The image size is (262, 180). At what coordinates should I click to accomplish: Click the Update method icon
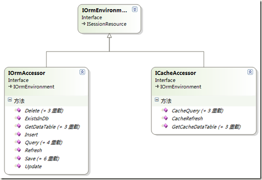pos(18,166)
